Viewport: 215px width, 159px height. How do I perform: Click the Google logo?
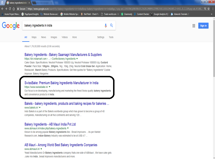coord(11,26)
